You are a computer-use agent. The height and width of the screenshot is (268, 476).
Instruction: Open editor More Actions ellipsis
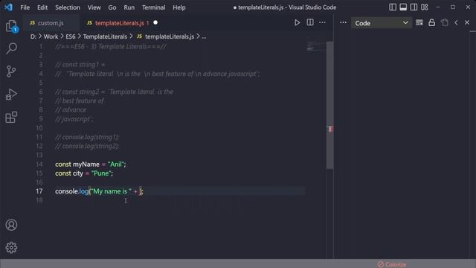point(322,22)
